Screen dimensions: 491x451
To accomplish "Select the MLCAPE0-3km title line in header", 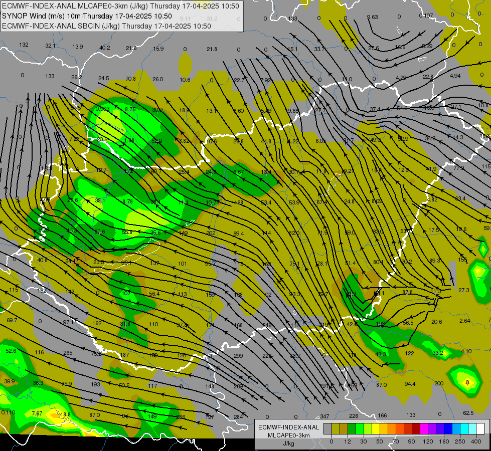I will coord(120,6).
